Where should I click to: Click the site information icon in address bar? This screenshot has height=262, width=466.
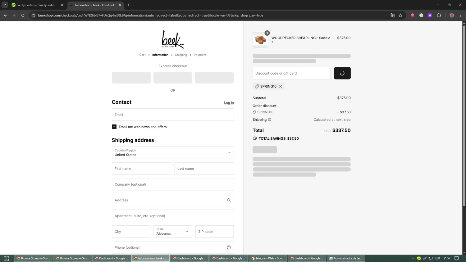33,15
